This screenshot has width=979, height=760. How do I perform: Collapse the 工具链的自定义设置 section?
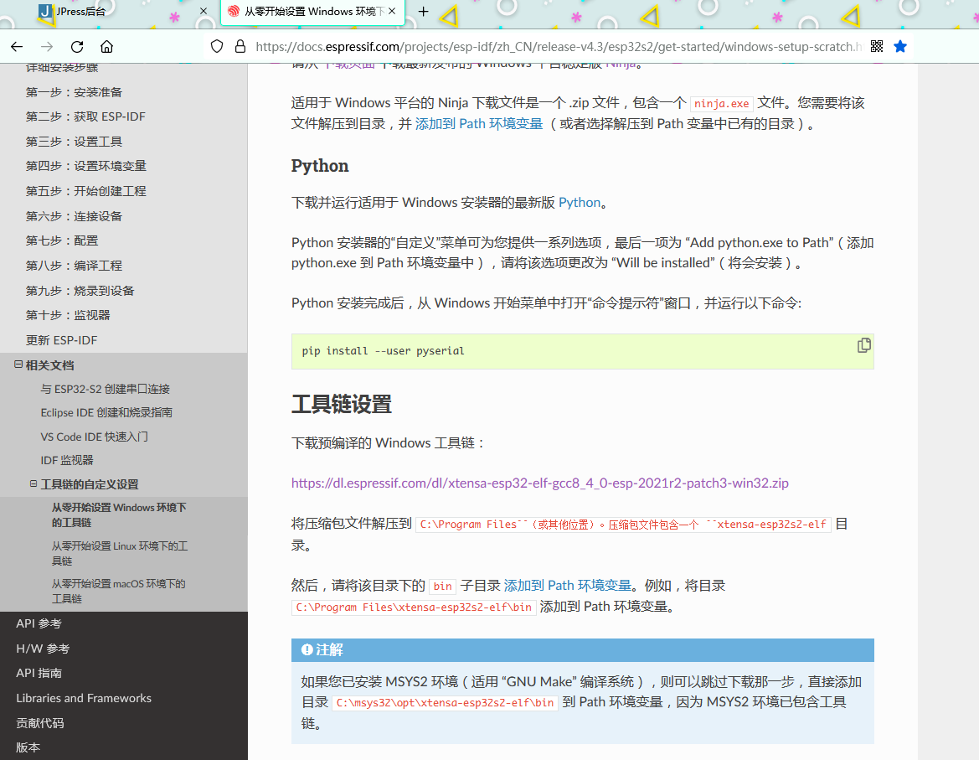(x=33, y=484)
